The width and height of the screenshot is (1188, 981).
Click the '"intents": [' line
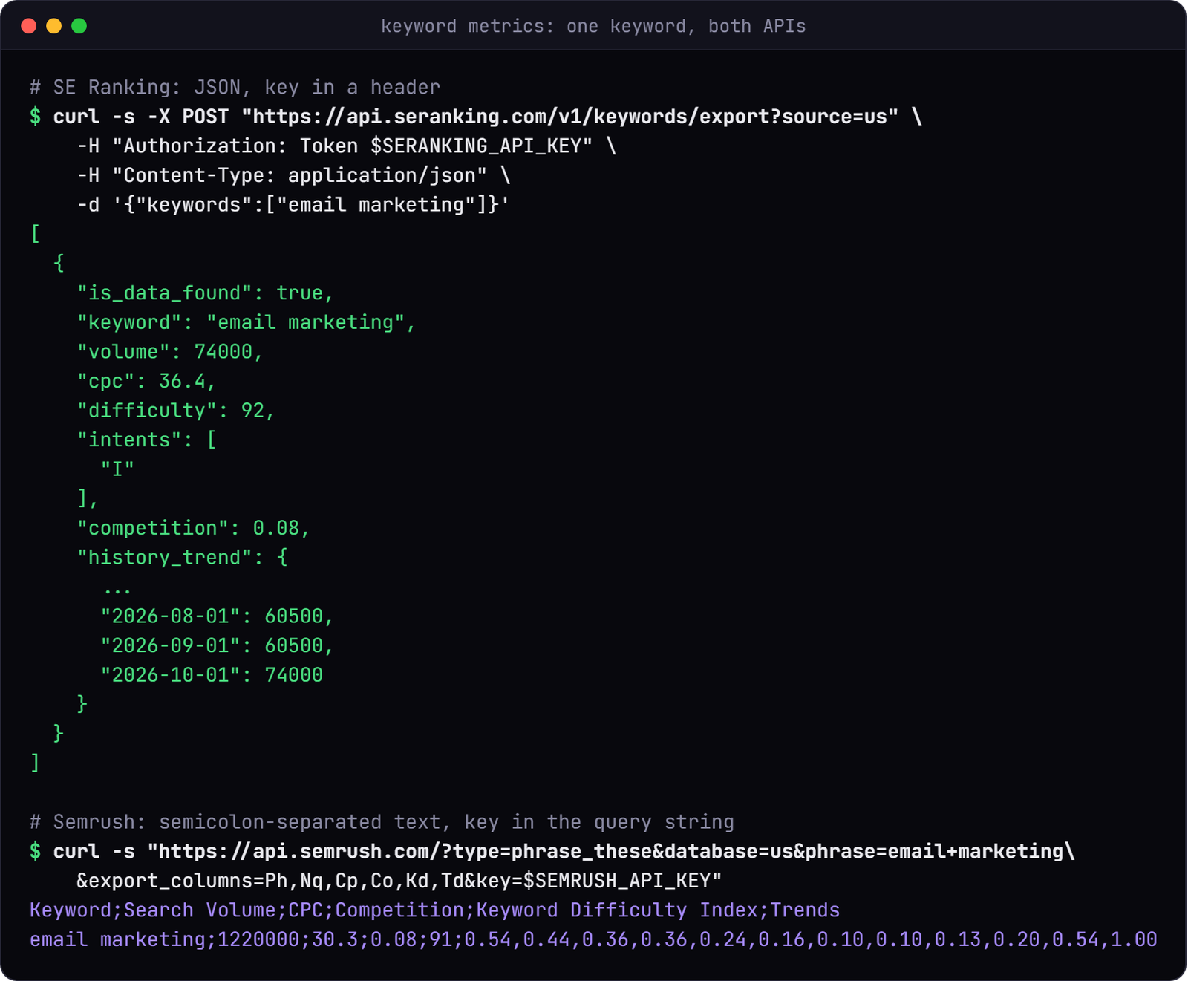click(147, 440)
